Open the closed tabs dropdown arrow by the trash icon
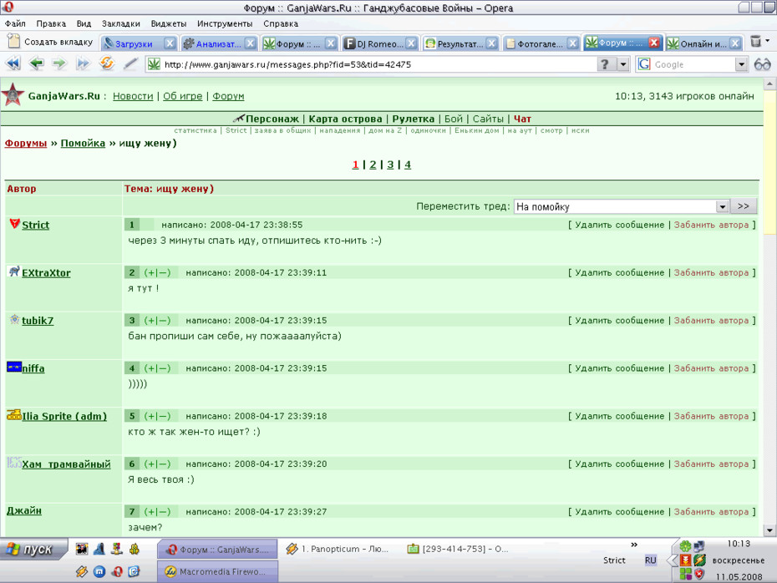Image resolution: width=777 pixels, height=583 pixels. (768, 41)
